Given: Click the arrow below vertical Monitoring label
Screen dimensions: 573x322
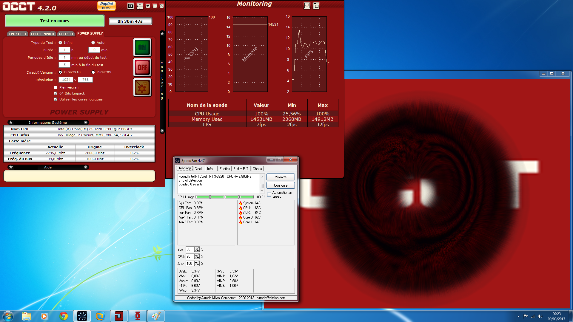Looking at the screenshot, I should pos(162,131).
